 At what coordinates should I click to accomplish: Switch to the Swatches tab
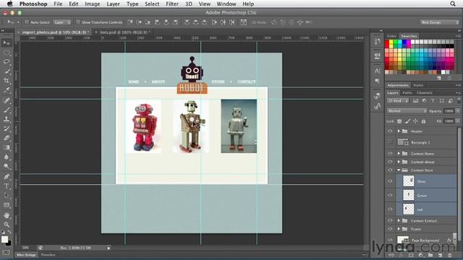[409, 36]
